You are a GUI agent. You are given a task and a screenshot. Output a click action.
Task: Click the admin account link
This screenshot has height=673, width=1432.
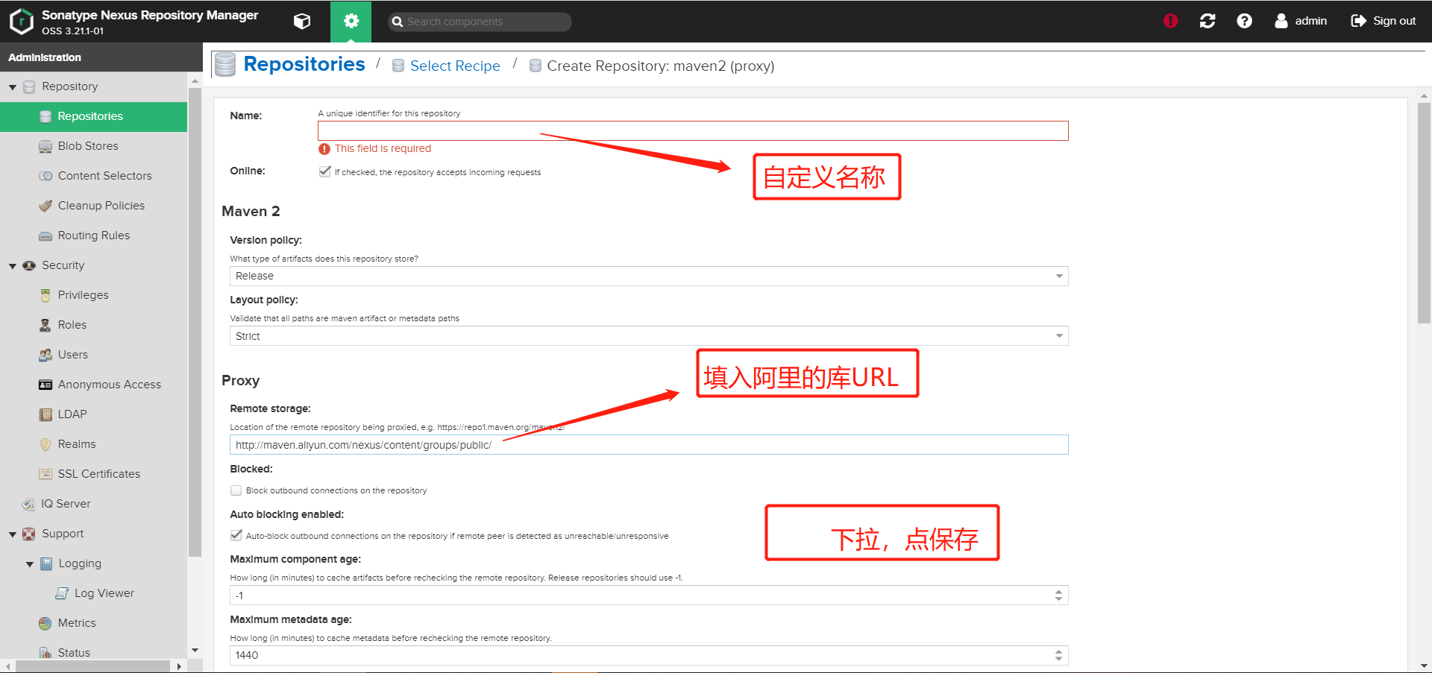pyautogui.click(x=1310, y=21)
